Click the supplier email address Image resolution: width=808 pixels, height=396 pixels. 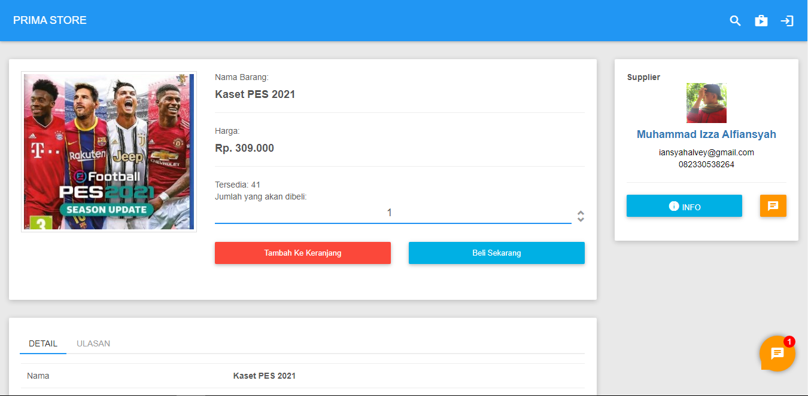coord(706,152)
